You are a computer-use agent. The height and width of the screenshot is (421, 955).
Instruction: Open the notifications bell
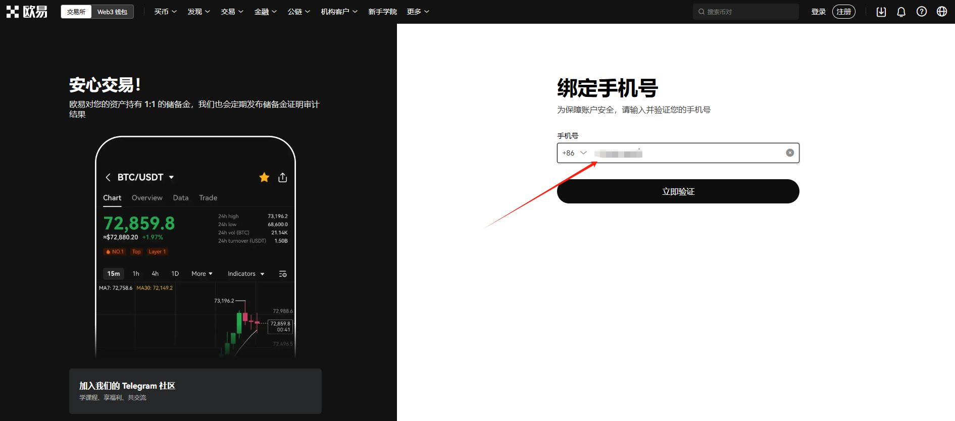901,12
